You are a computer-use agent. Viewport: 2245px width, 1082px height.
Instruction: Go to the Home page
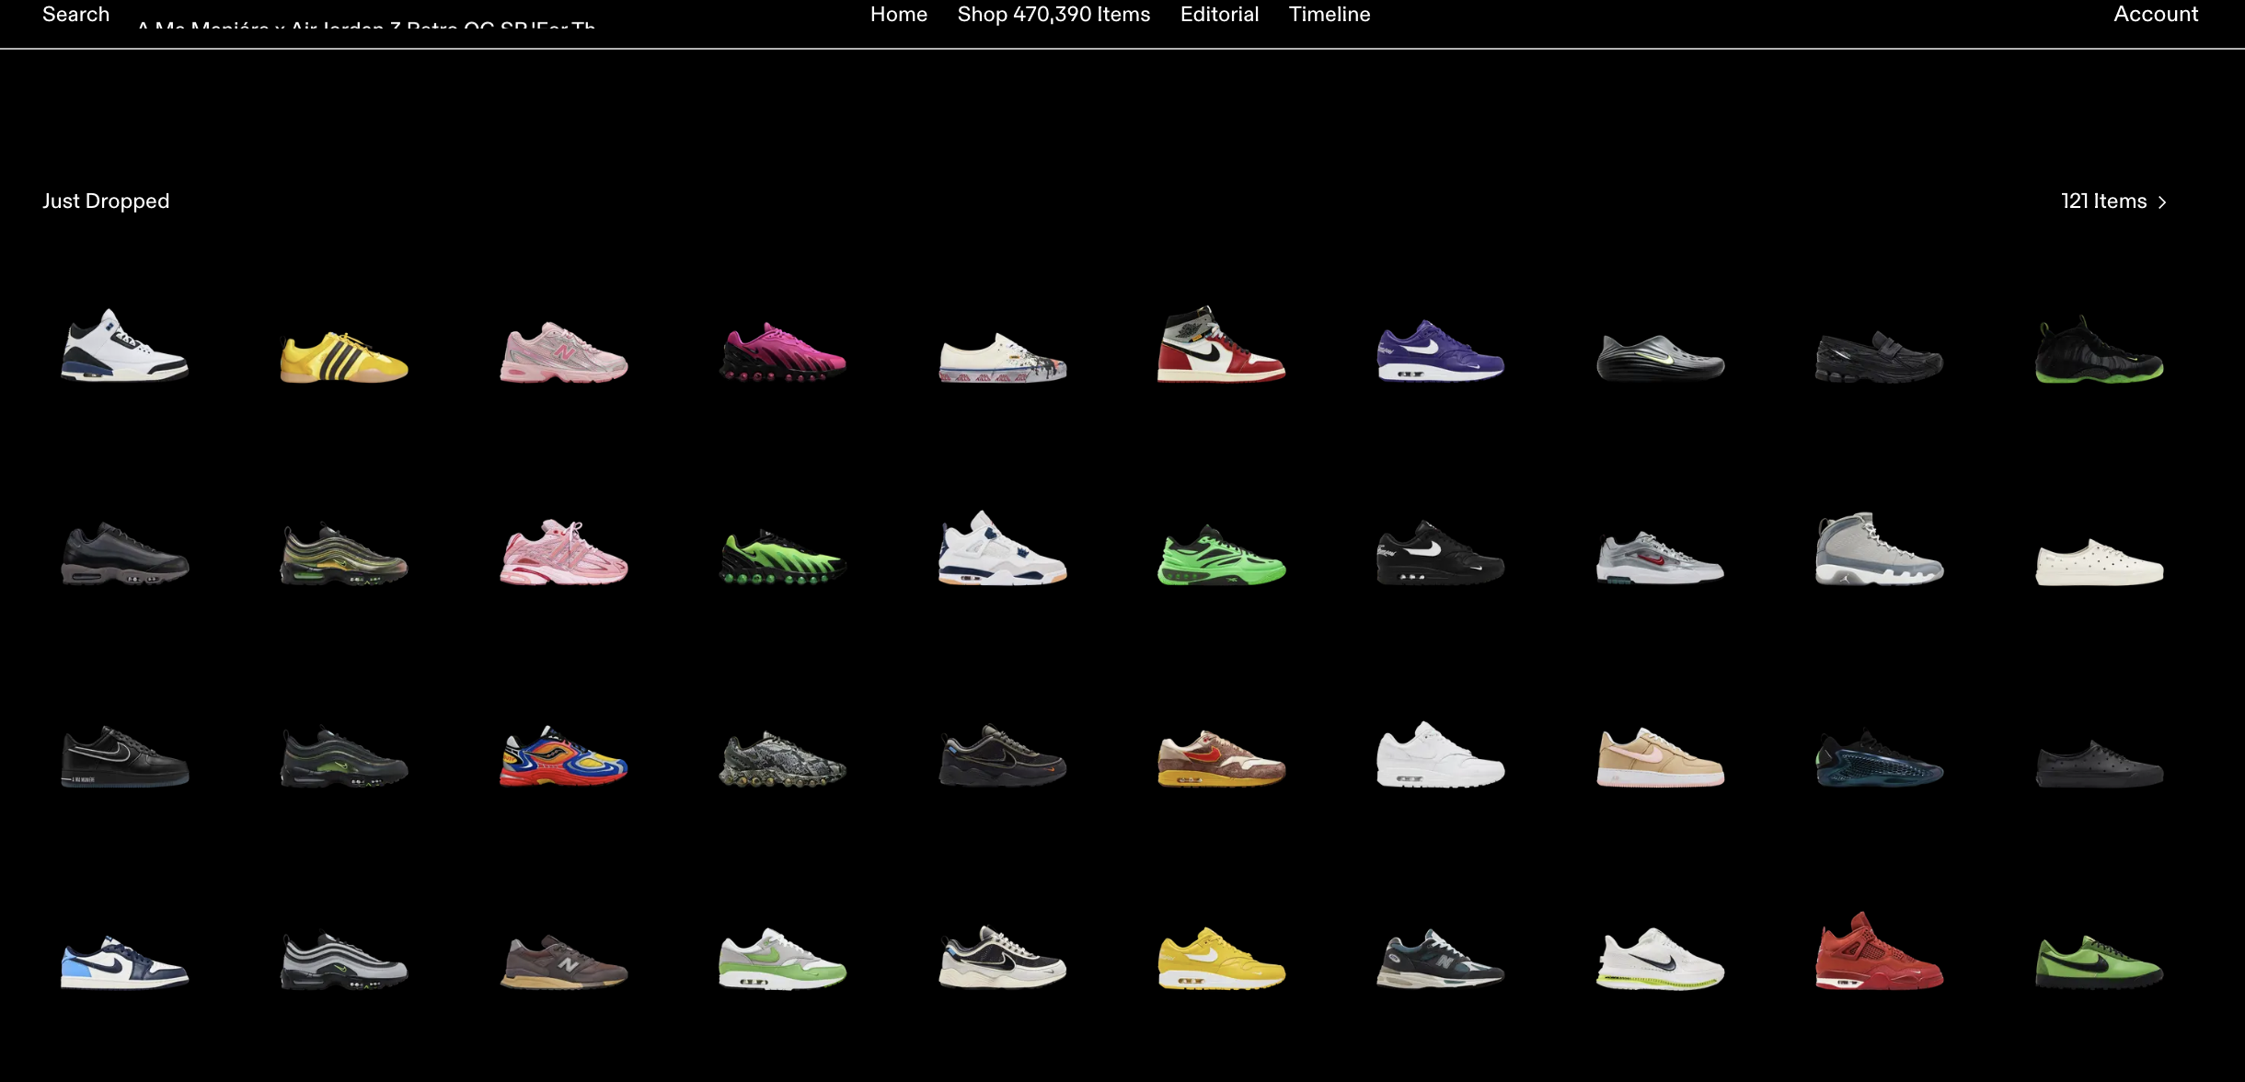(x=898, y=14)
